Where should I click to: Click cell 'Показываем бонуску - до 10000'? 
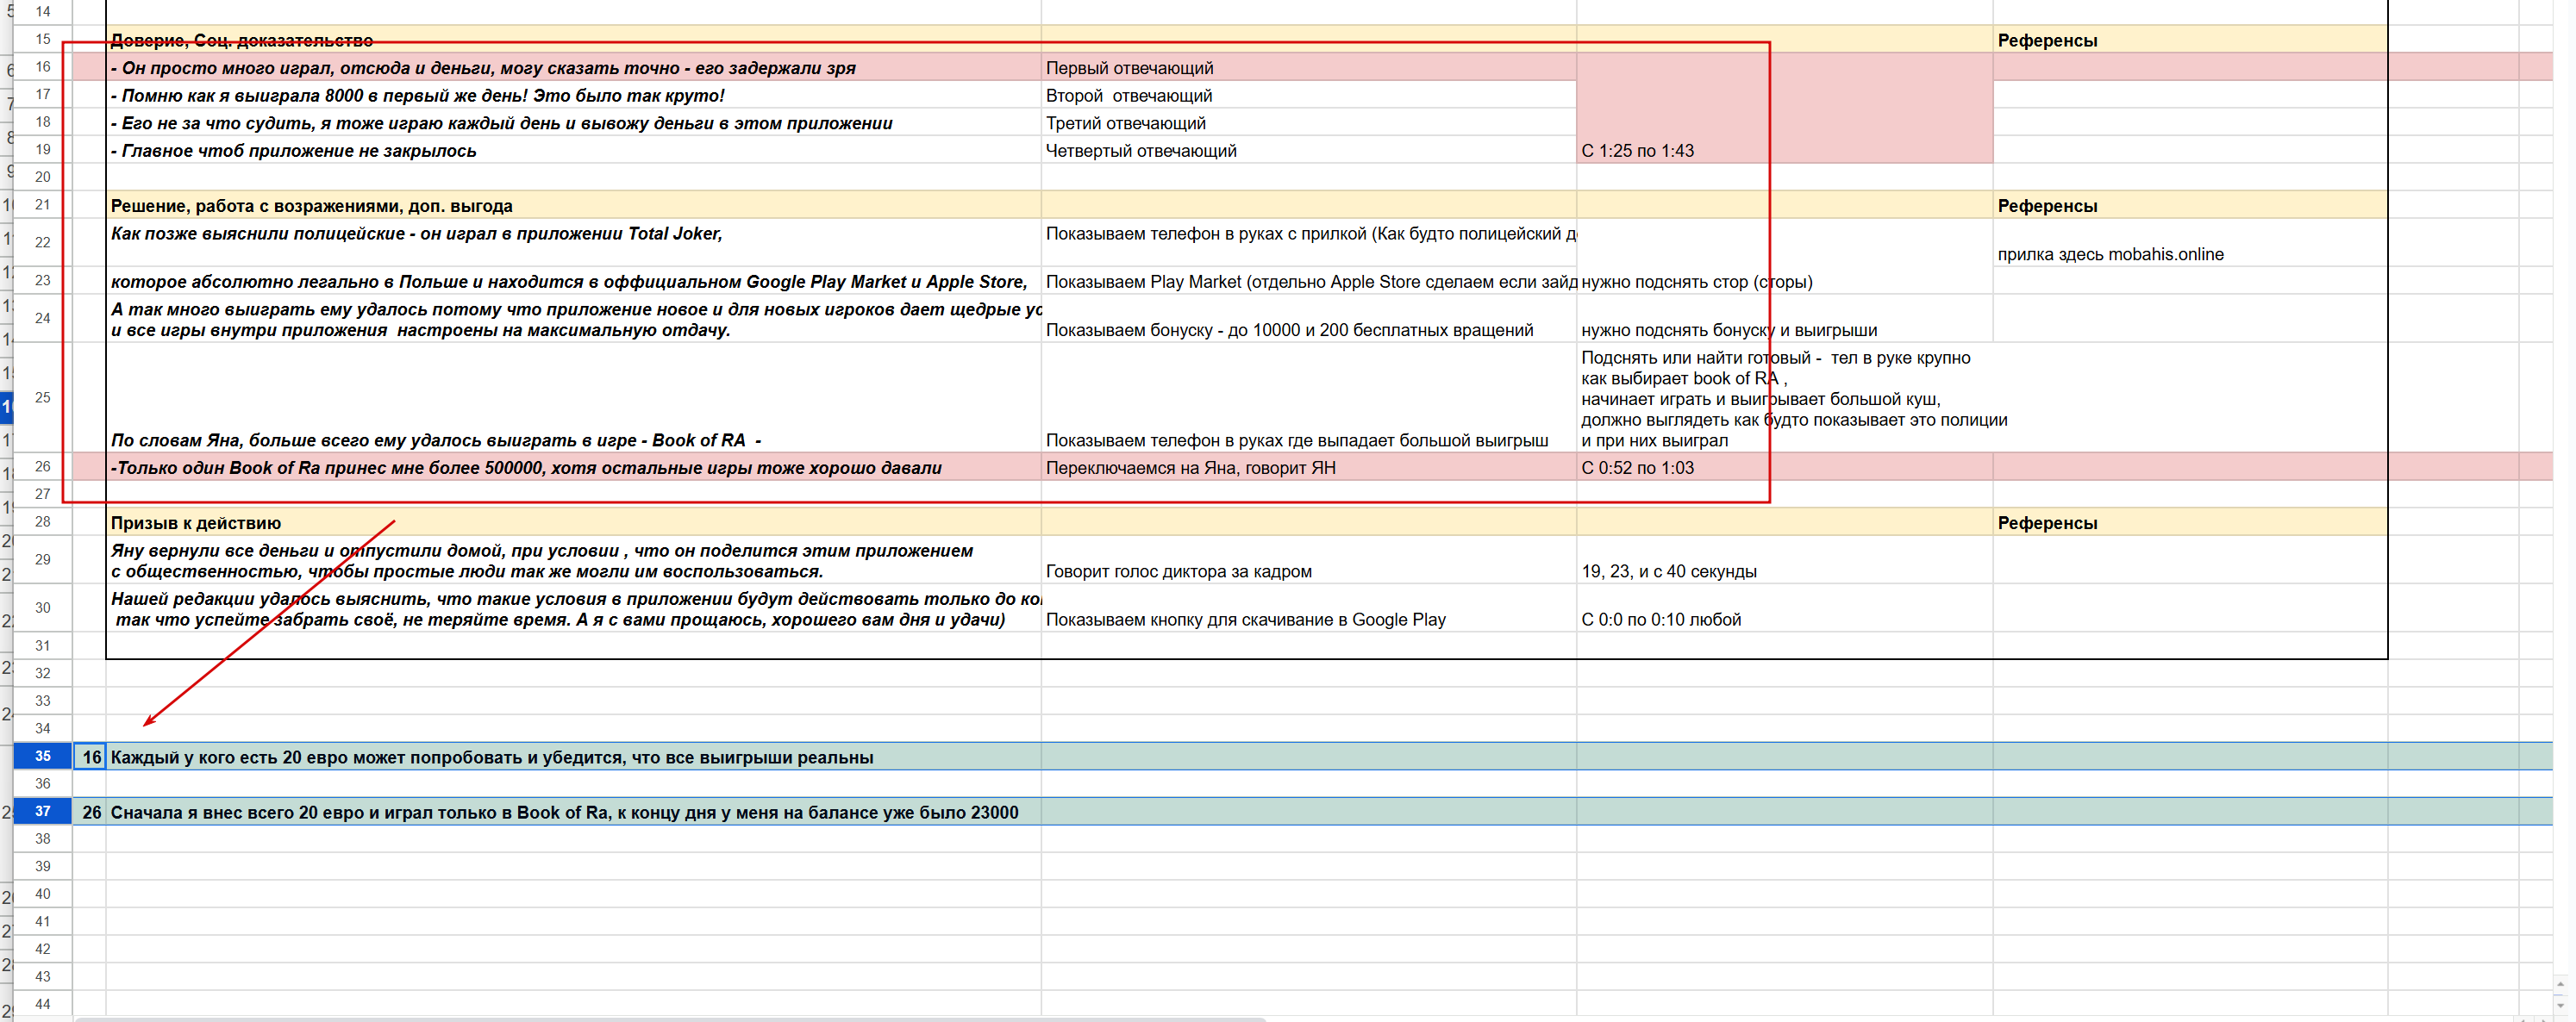(x=1308, y=319)
